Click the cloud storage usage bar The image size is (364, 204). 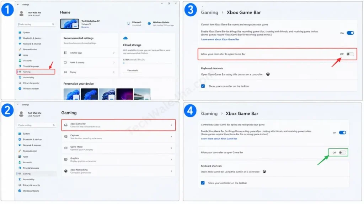(148, 63)
